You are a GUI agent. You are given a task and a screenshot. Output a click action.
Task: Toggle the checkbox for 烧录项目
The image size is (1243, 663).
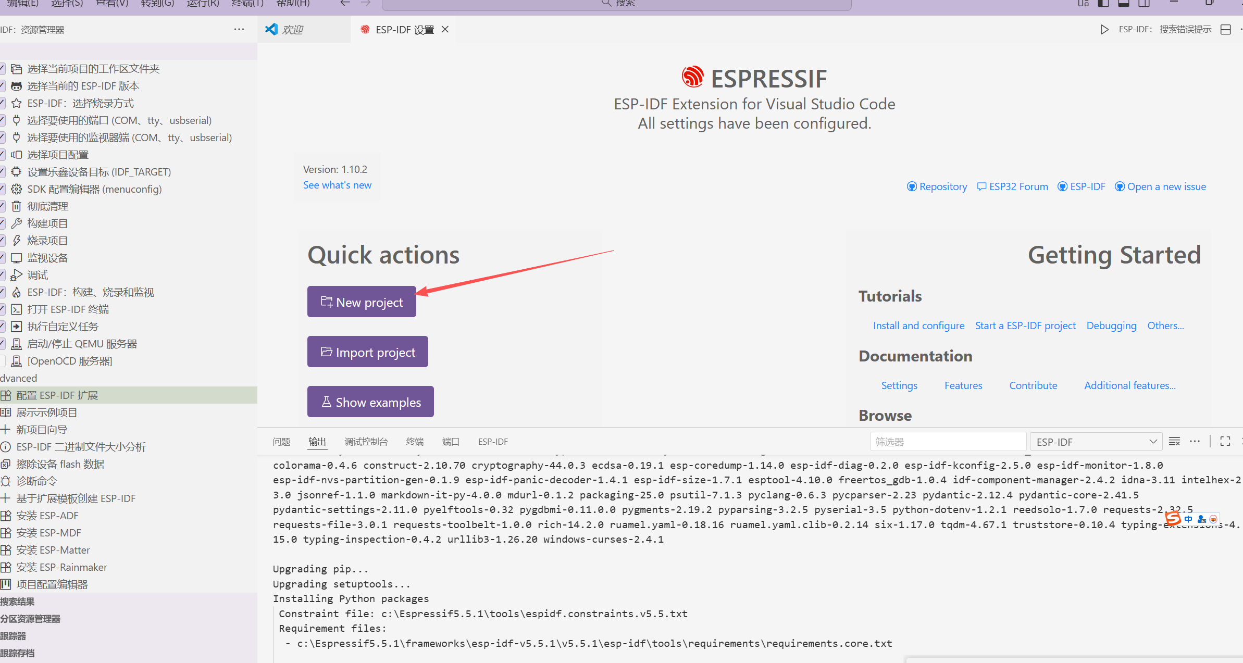click(3, 241)
